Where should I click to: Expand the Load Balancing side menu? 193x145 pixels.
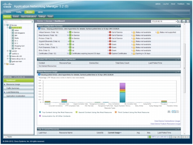click(x=18, y=92)
